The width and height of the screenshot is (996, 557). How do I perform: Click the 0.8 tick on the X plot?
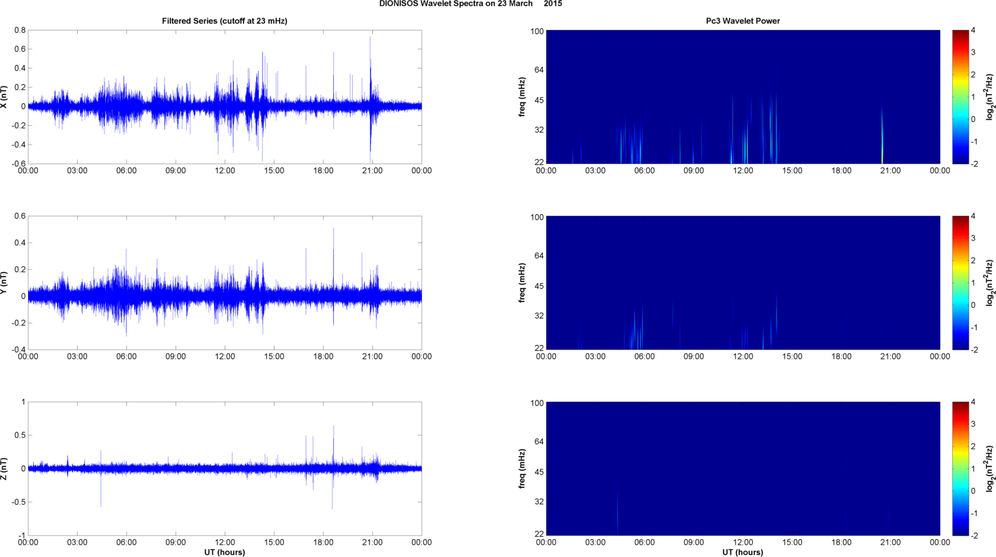click(20, 31)
